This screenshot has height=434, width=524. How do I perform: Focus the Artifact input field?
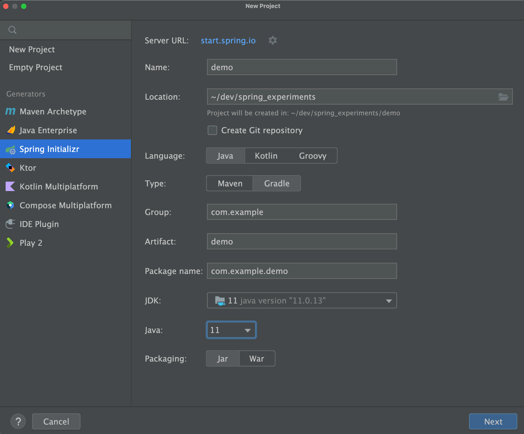(x=302, y=241)
